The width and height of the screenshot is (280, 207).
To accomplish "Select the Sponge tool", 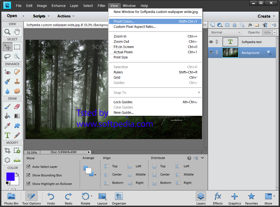I will click(17, 91).
